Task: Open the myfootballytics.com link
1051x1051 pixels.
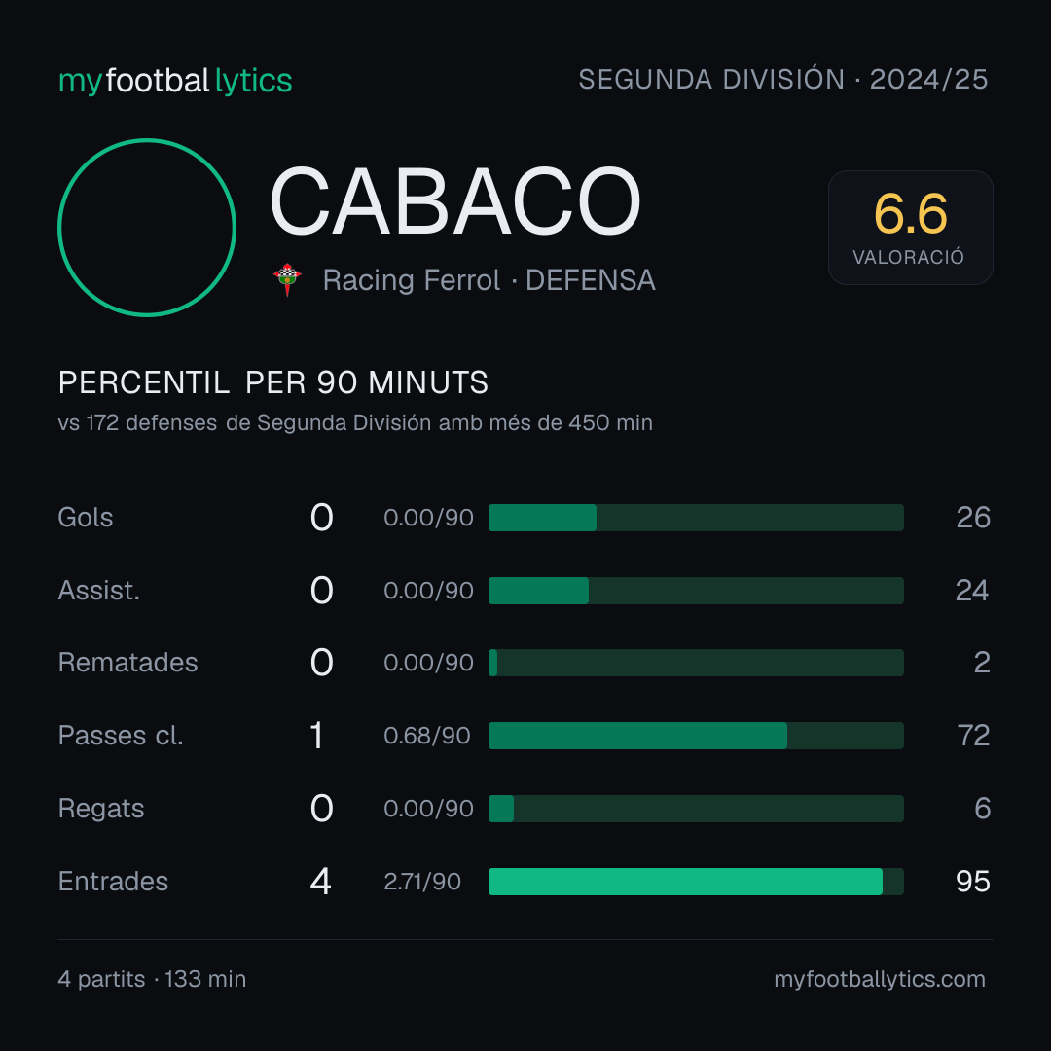Action: pos(880,979)
